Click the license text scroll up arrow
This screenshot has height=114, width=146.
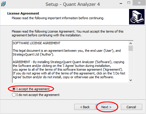131,43
